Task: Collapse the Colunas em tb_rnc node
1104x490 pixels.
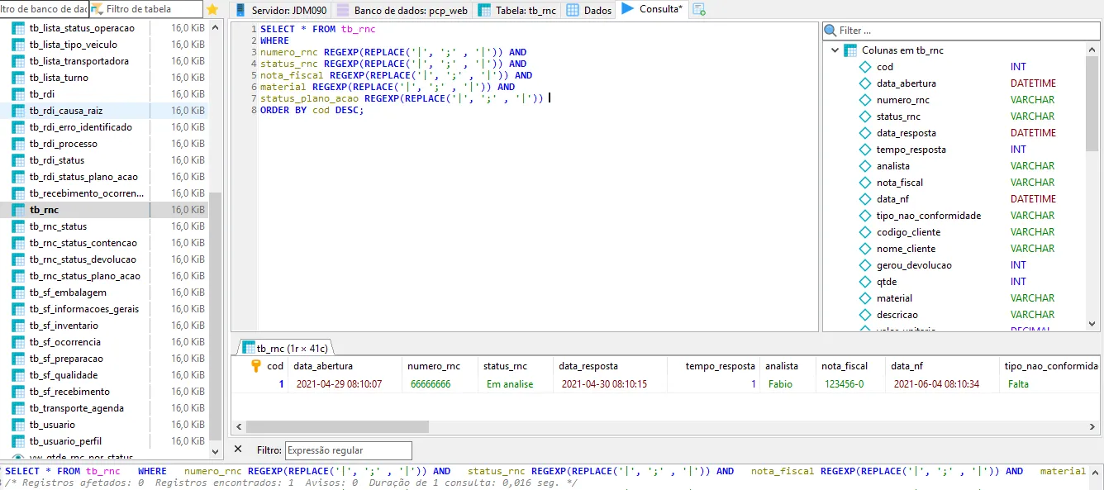Action: tap(835, 50)
